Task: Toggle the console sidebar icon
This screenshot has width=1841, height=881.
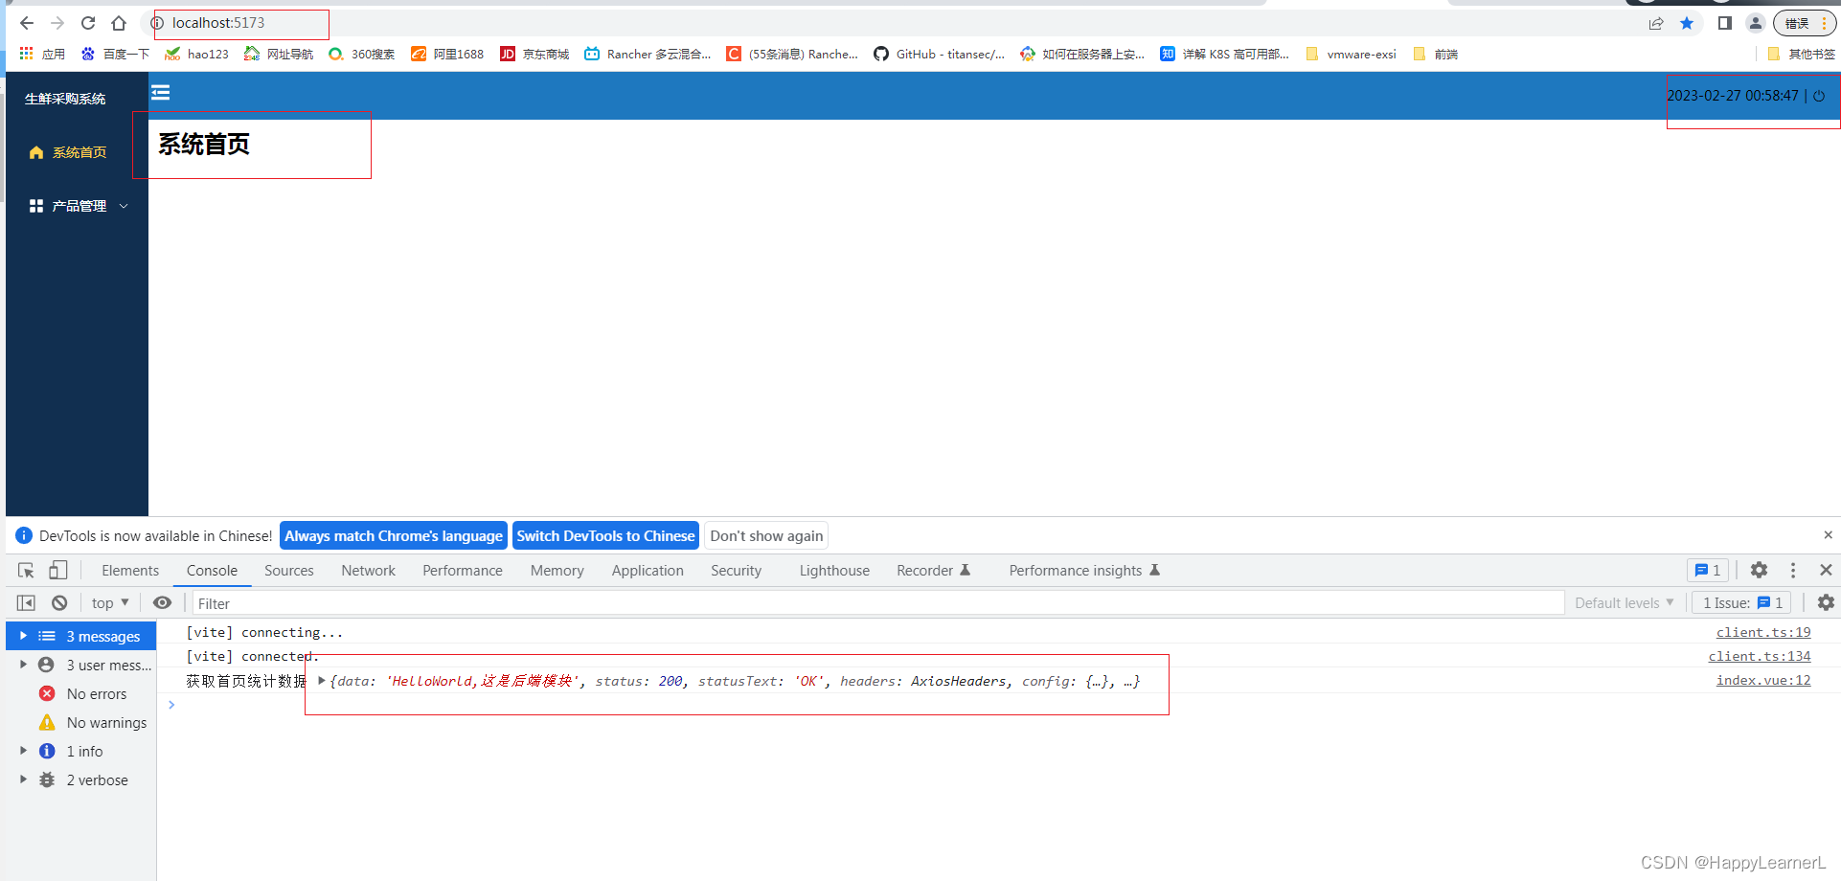Action: click(26, 603)
